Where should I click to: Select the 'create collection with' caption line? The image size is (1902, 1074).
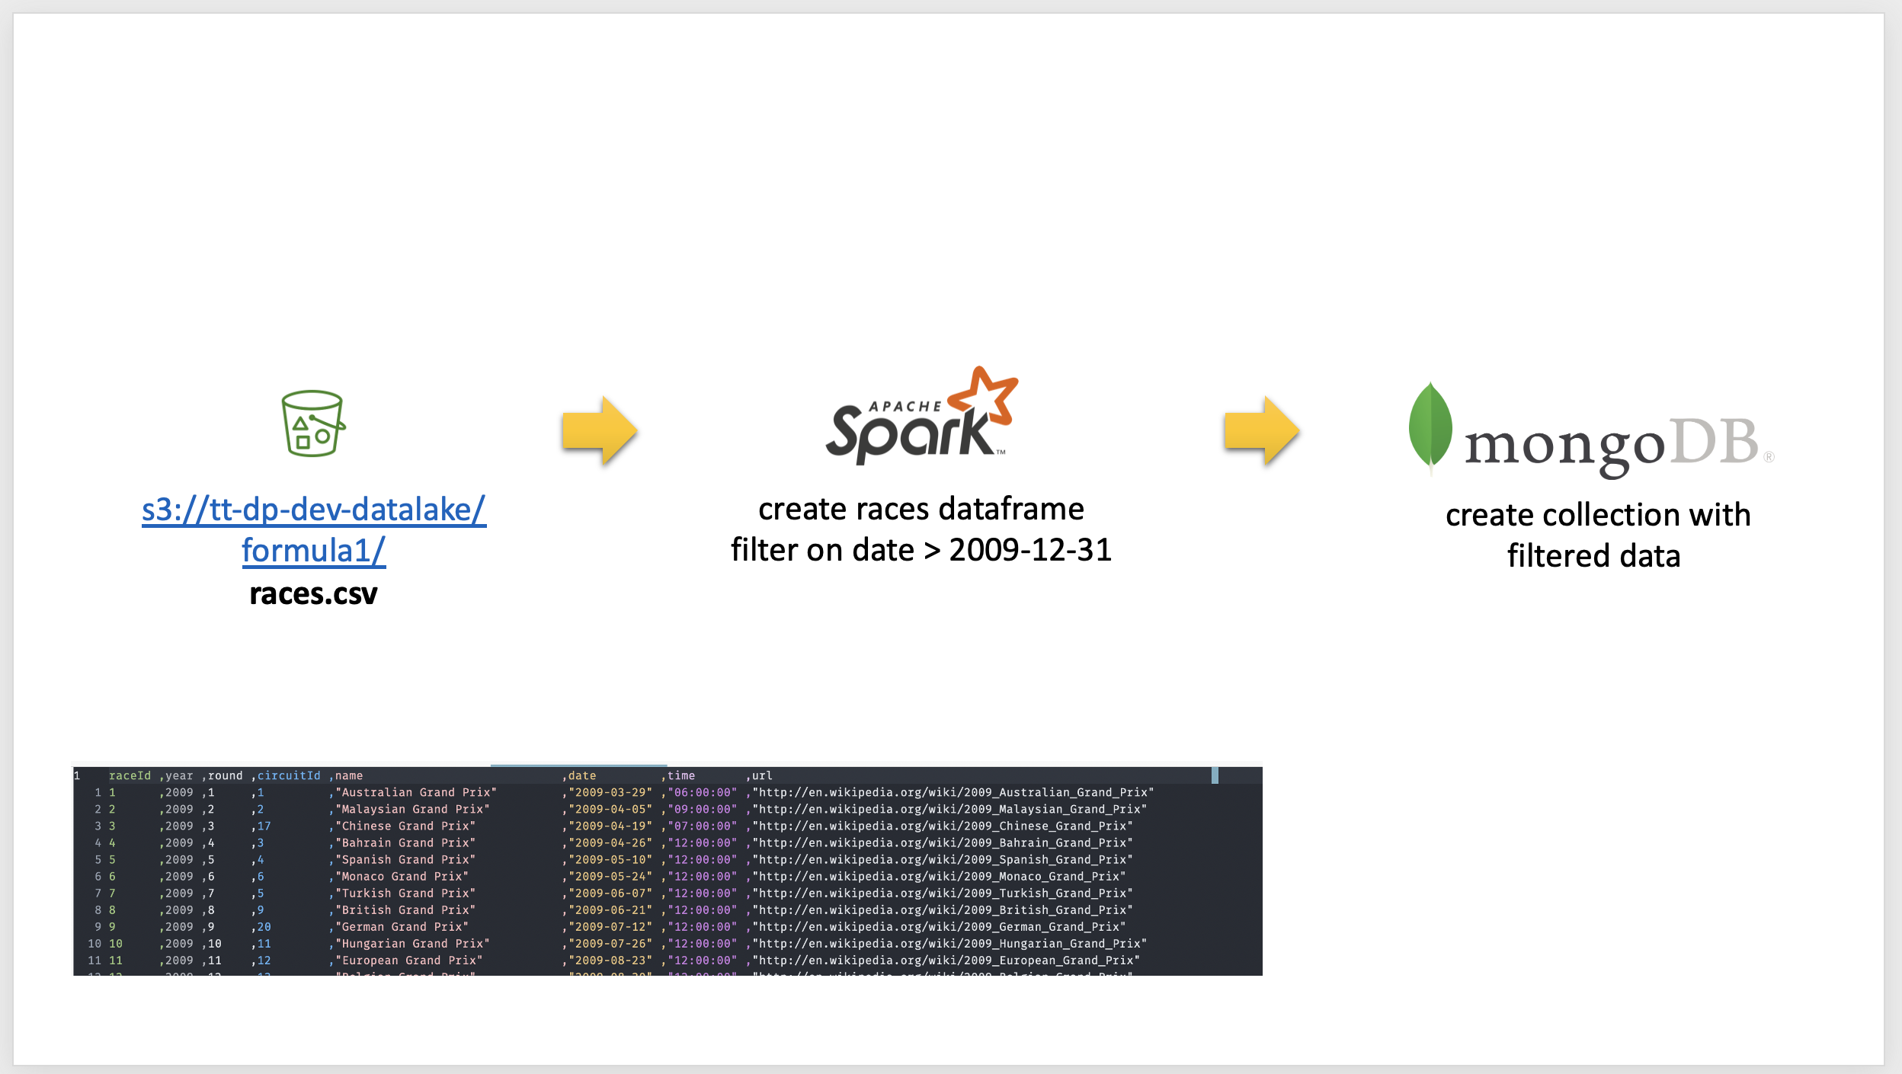pos(1597,515)
